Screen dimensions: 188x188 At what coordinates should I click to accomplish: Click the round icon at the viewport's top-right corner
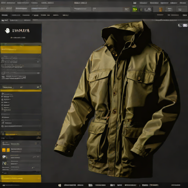tap(180, 25)
